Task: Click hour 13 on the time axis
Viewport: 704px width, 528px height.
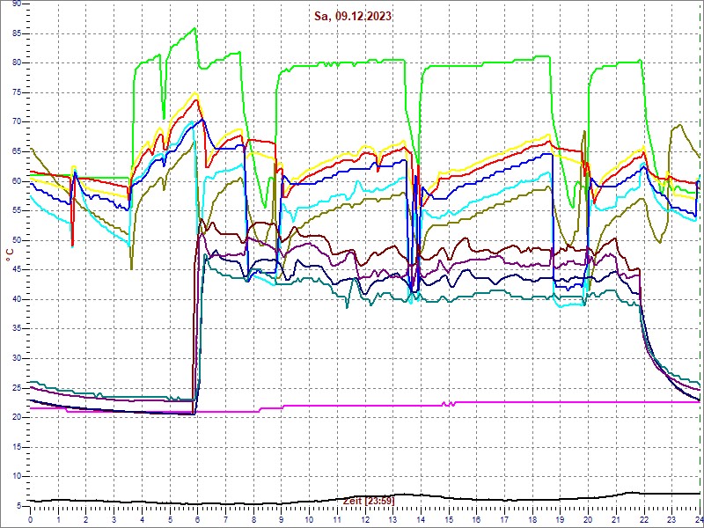Action: click(x=392, y=519)
